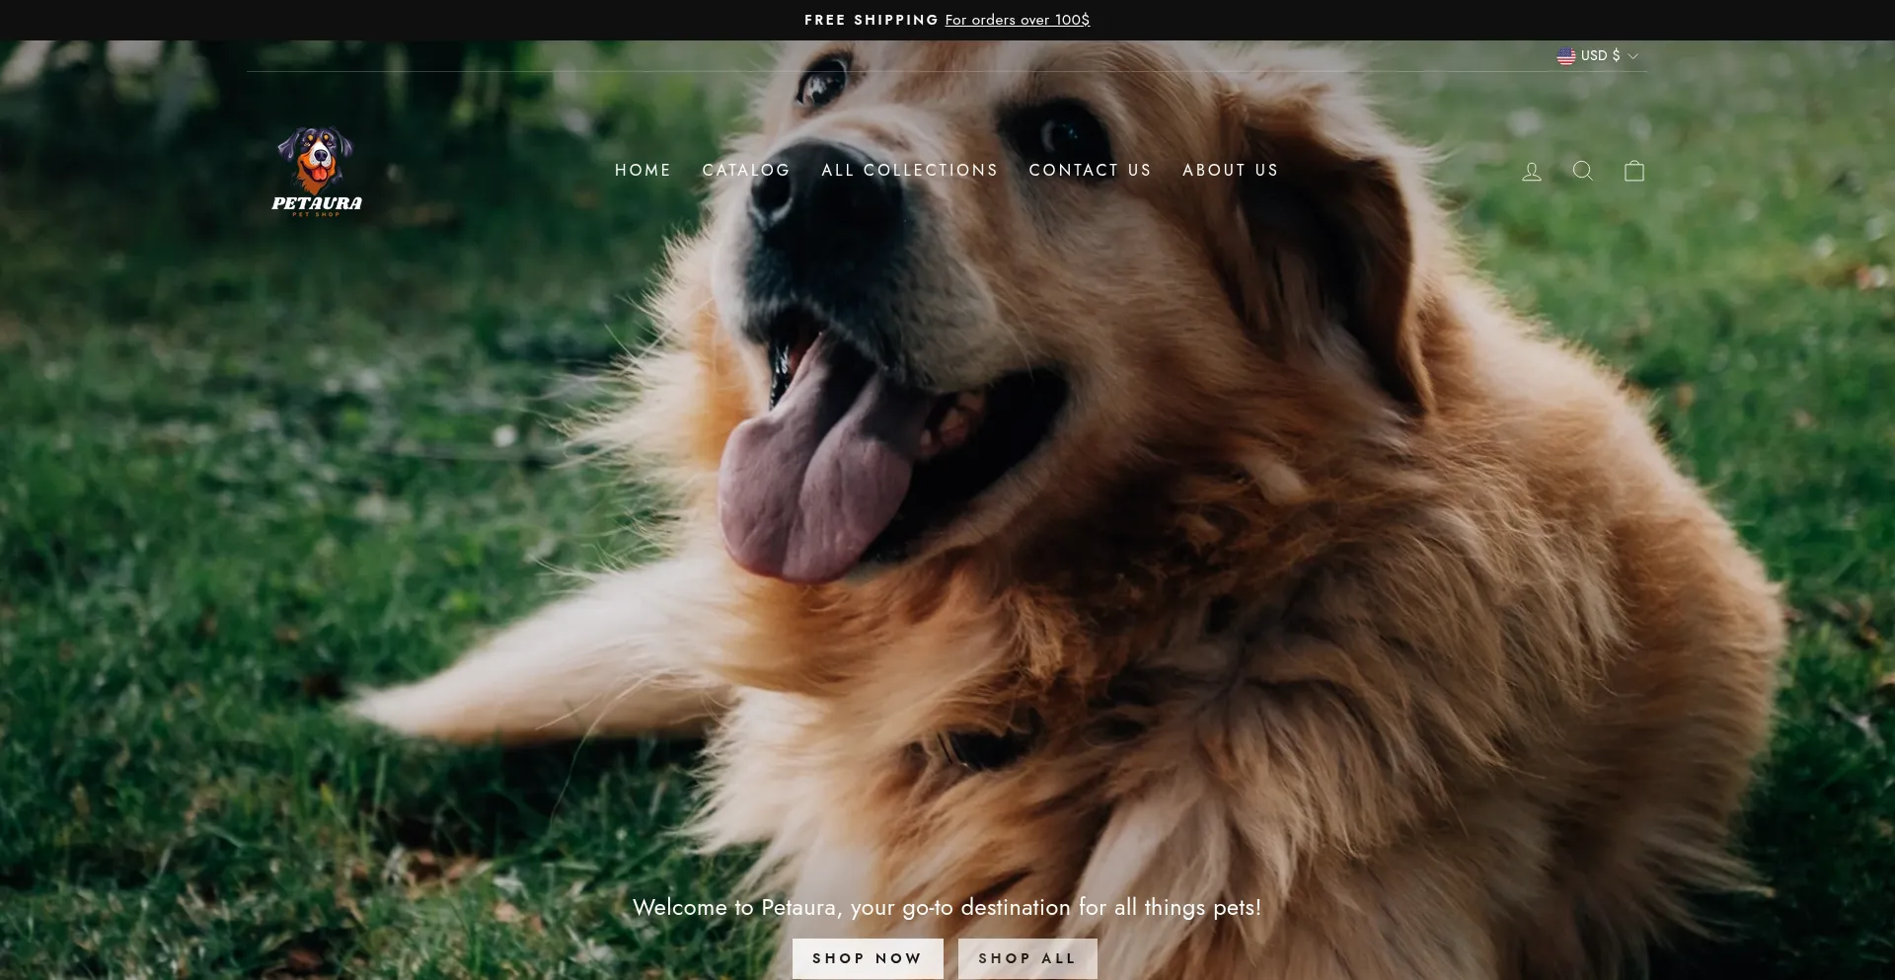The width and height of the screenshot is (1895, 980).
Task: Click the PET SHOP tagline in the logo
Action: click(316, 215)
